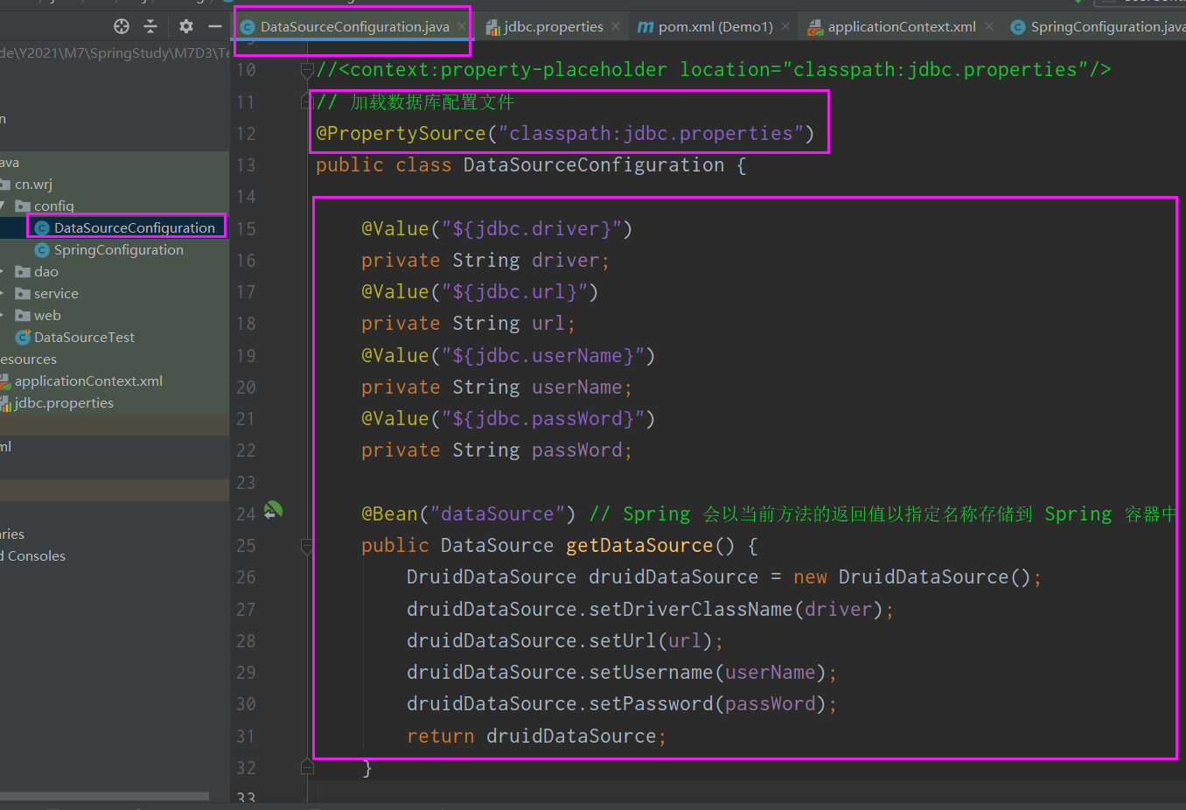Click the Maven icon on pom.xml tab
1186x810 pixels.
645,27
